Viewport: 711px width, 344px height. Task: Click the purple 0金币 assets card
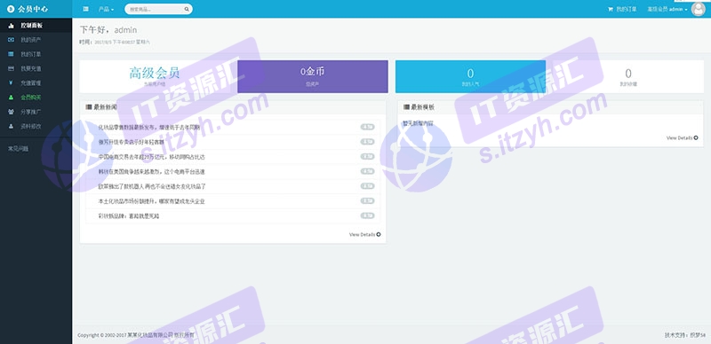coord(313,76)
